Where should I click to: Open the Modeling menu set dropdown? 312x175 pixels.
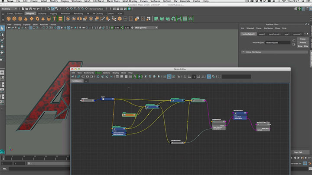coord(9,9)
